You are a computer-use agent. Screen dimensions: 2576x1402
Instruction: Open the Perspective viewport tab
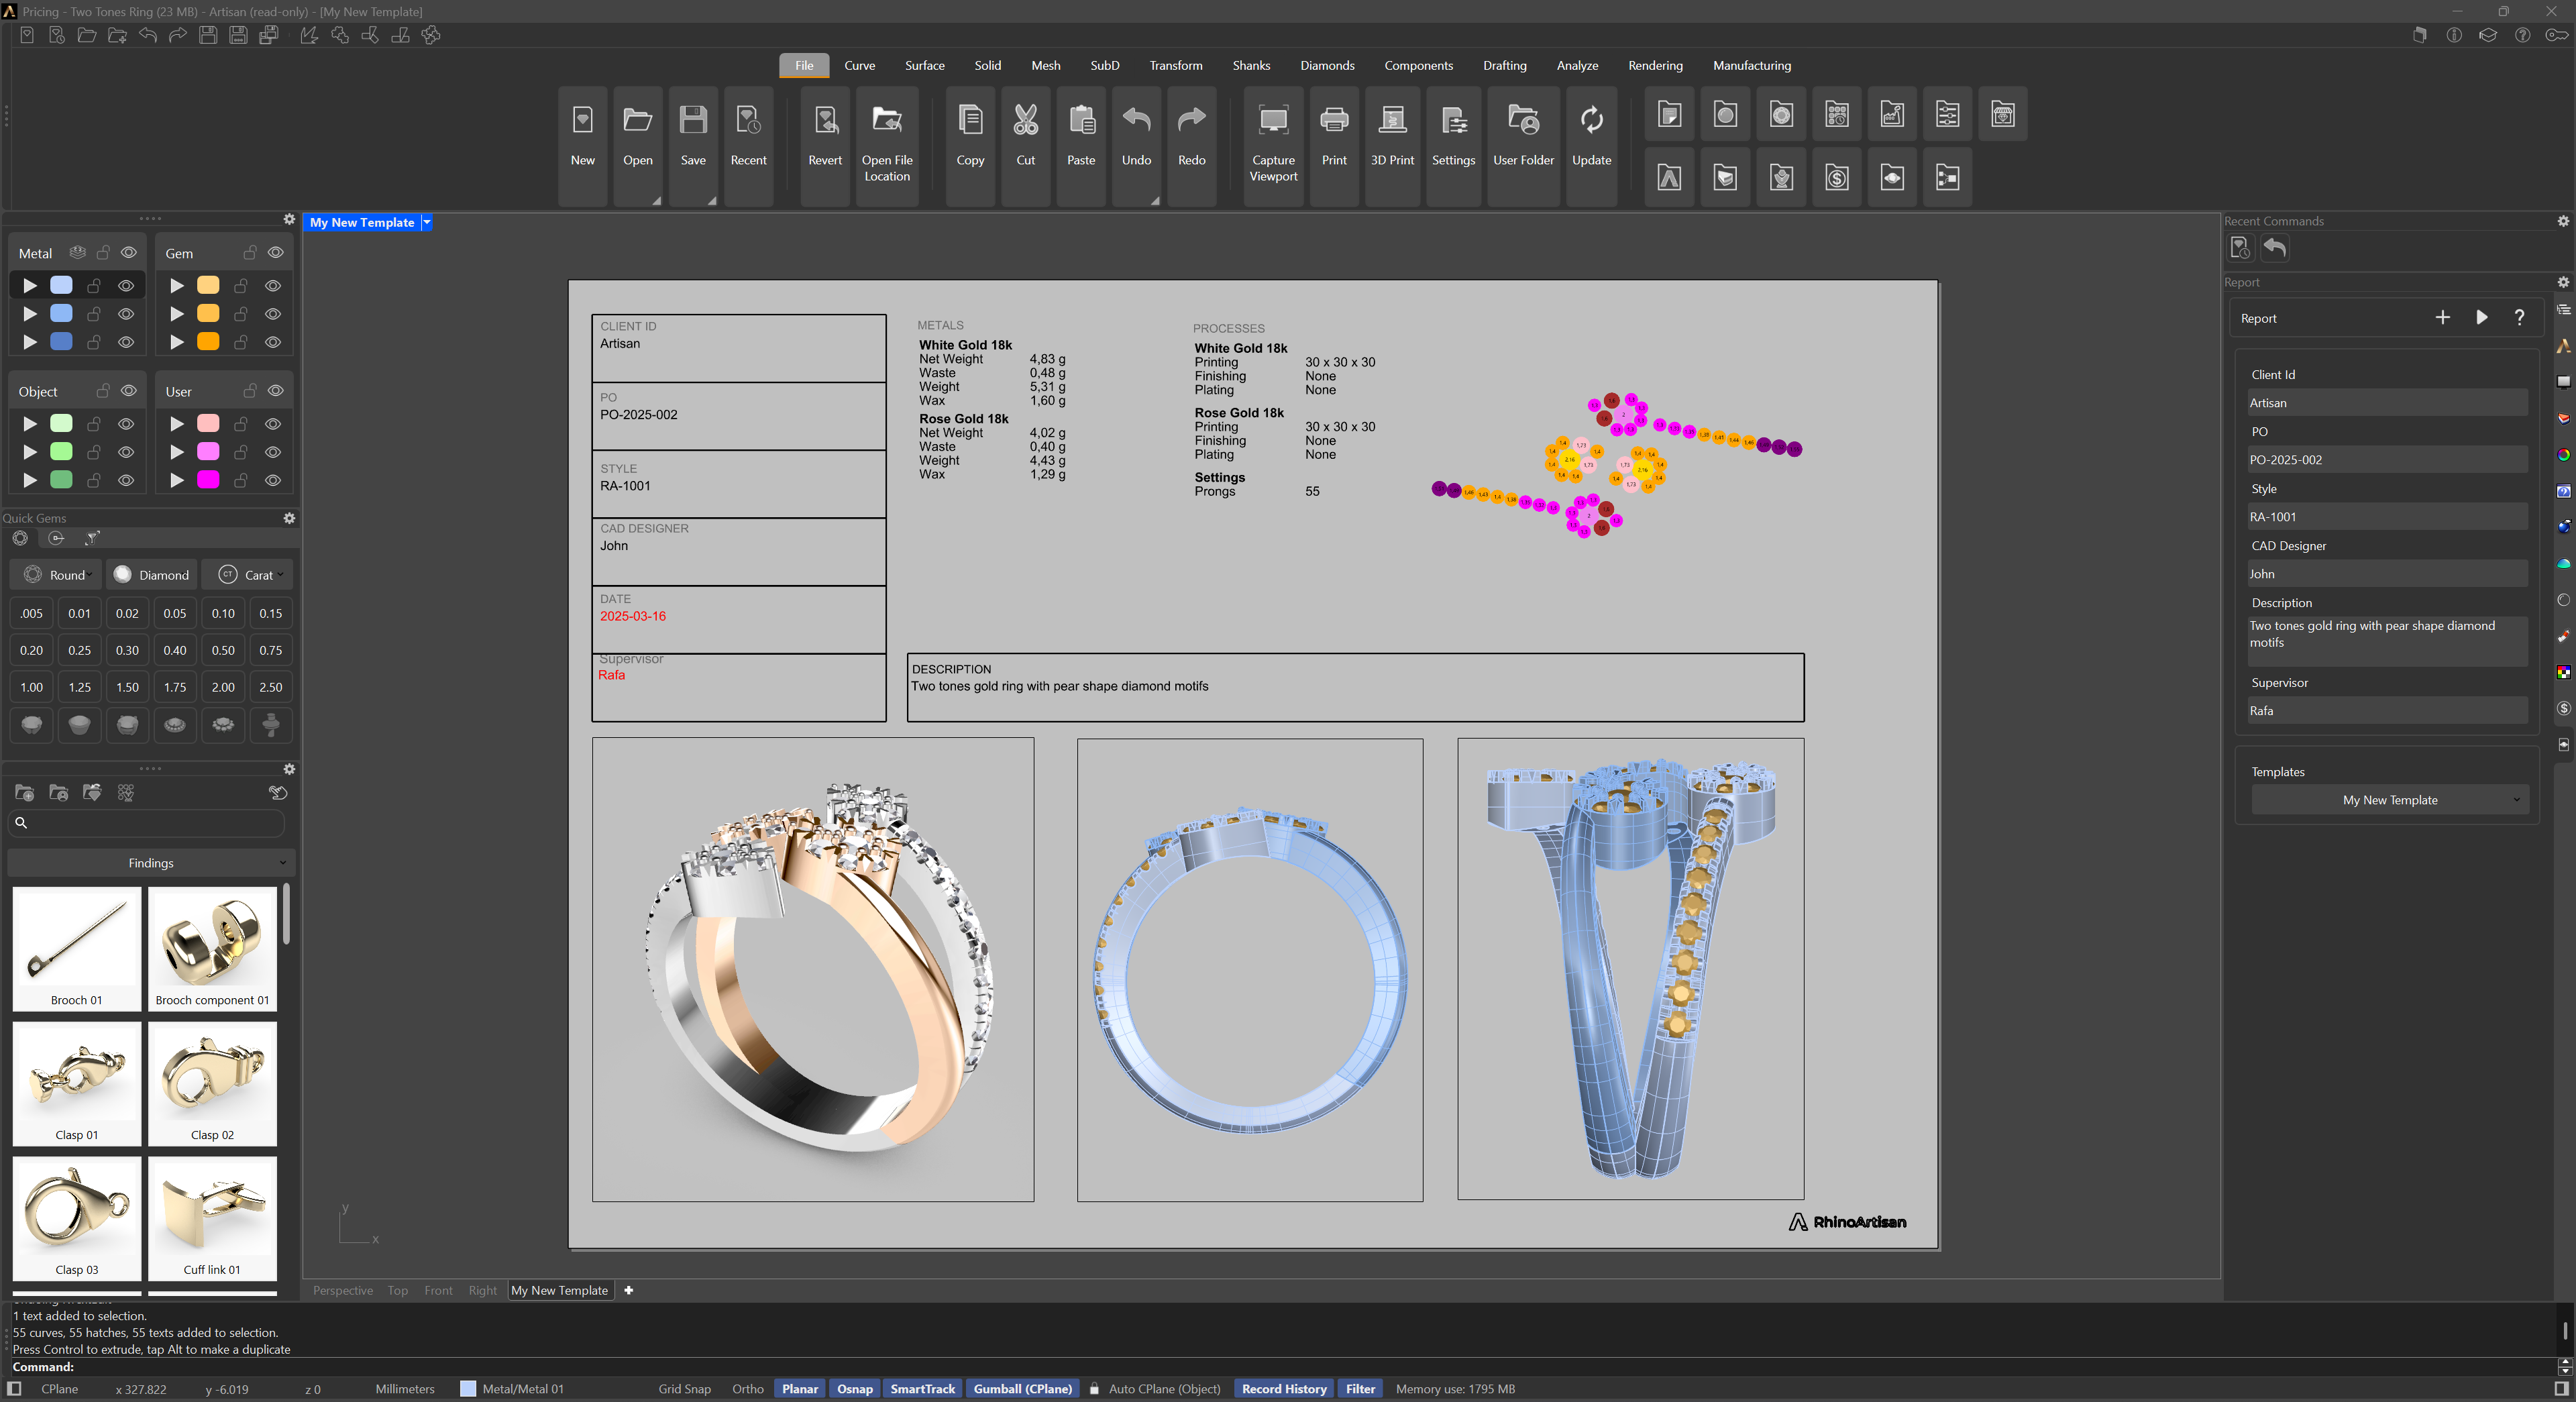[342, 1291]
